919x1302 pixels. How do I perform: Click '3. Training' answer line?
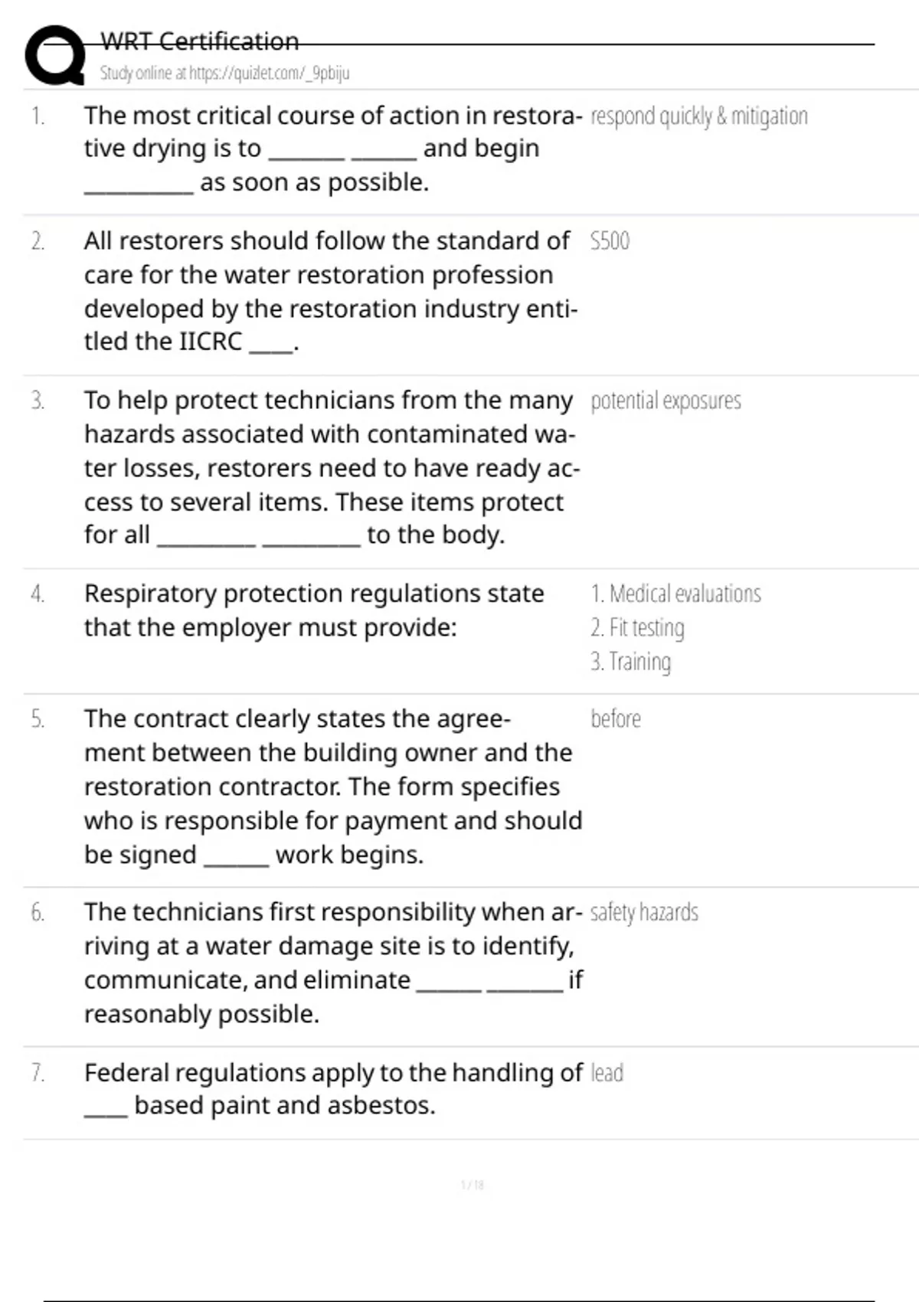coord(630,662)
